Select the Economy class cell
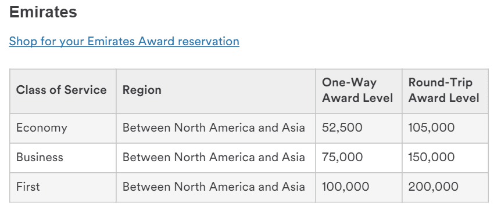 pyautogui.click(x=63, y=128)
